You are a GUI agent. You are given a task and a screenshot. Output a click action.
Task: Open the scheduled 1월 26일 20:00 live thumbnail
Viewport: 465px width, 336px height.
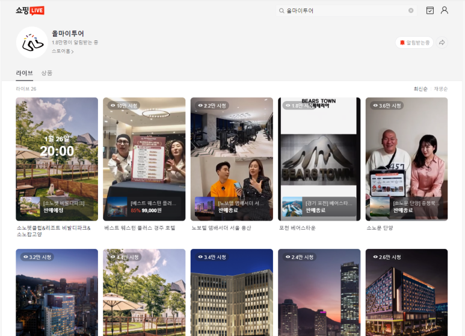(57, 159)
